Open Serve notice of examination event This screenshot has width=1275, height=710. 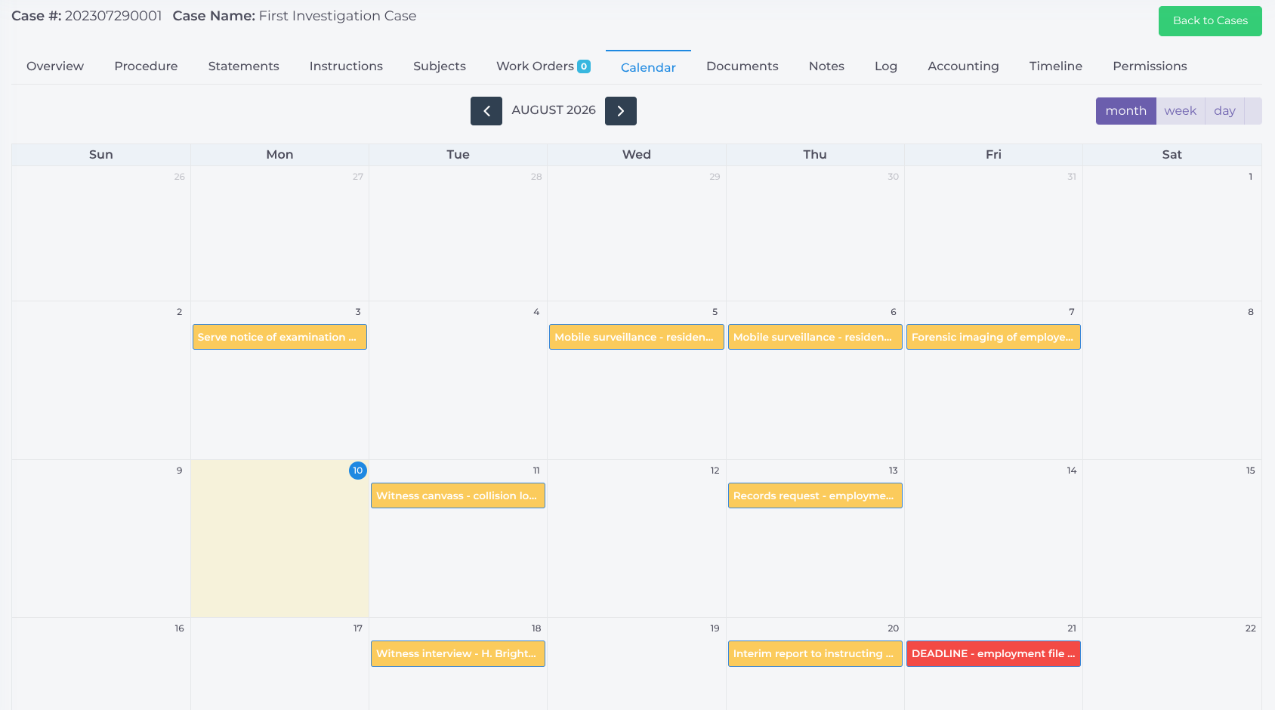(279, 337)
